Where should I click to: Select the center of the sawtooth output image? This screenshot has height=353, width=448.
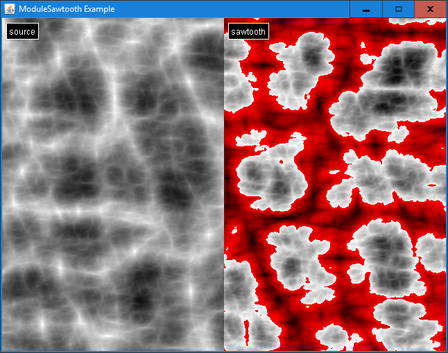(334, 184)
